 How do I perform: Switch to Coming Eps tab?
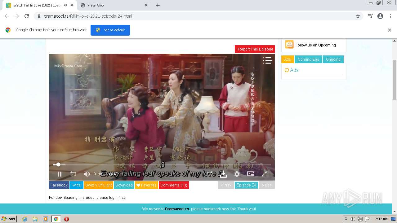point(308,59)
